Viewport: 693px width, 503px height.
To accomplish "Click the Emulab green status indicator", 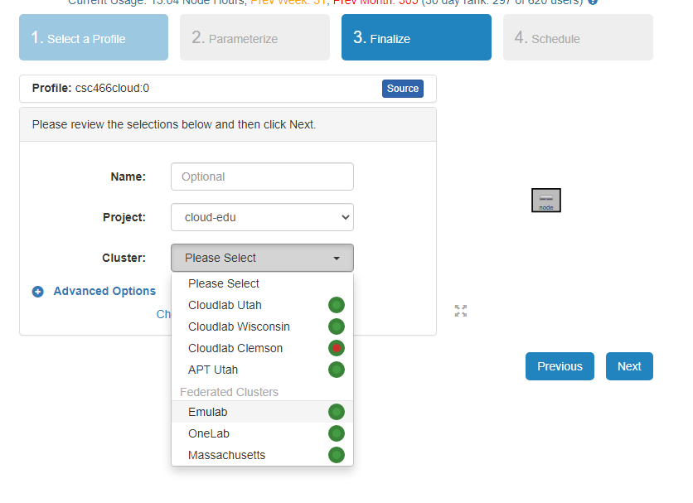I will pyautogui.click(x=336, y=412).
